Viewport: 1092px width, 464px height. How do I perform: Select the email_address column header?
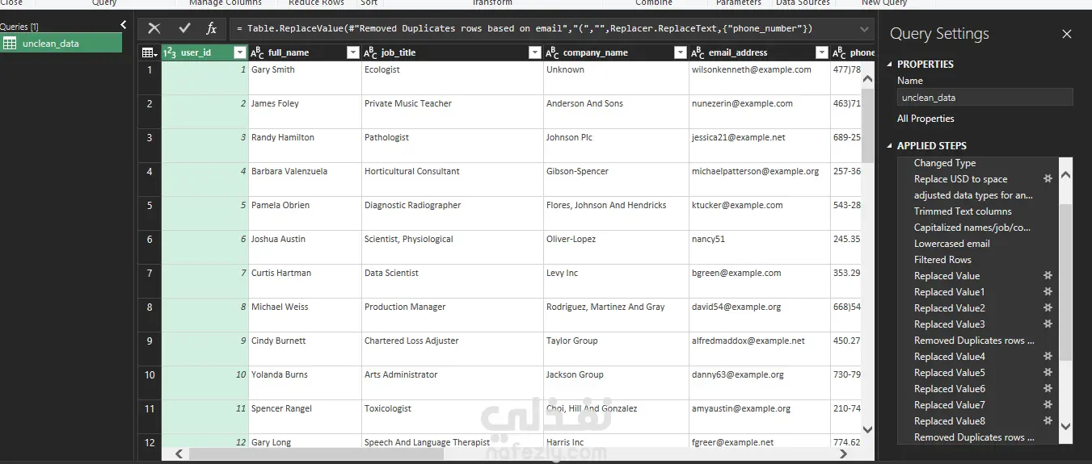760,52
